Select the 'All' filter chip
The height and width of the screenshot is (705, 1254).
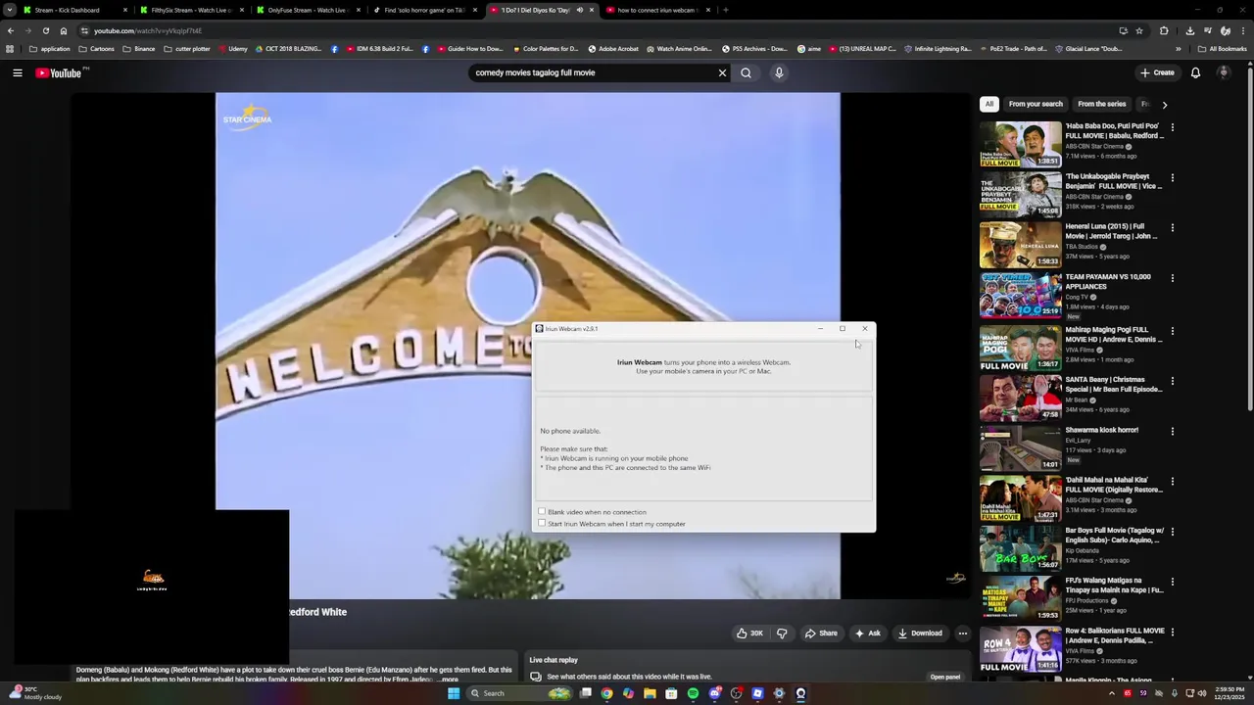pyautogui.click(x=989, y=104)
